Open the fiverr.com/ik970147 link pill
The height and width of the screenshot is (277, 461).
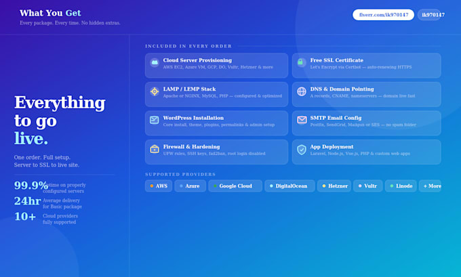384,15
